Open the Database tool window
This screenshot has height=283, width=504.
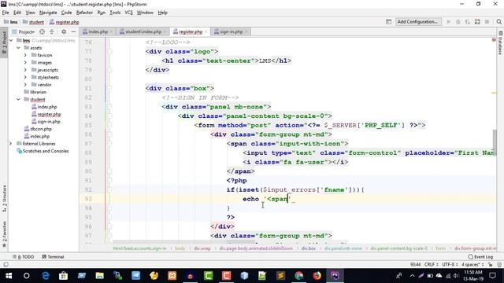[501, 44]
